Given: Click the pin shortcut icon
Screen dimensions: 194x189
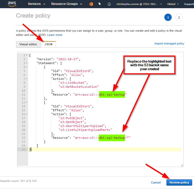Looking at the screenshot, I should [99, 4].
